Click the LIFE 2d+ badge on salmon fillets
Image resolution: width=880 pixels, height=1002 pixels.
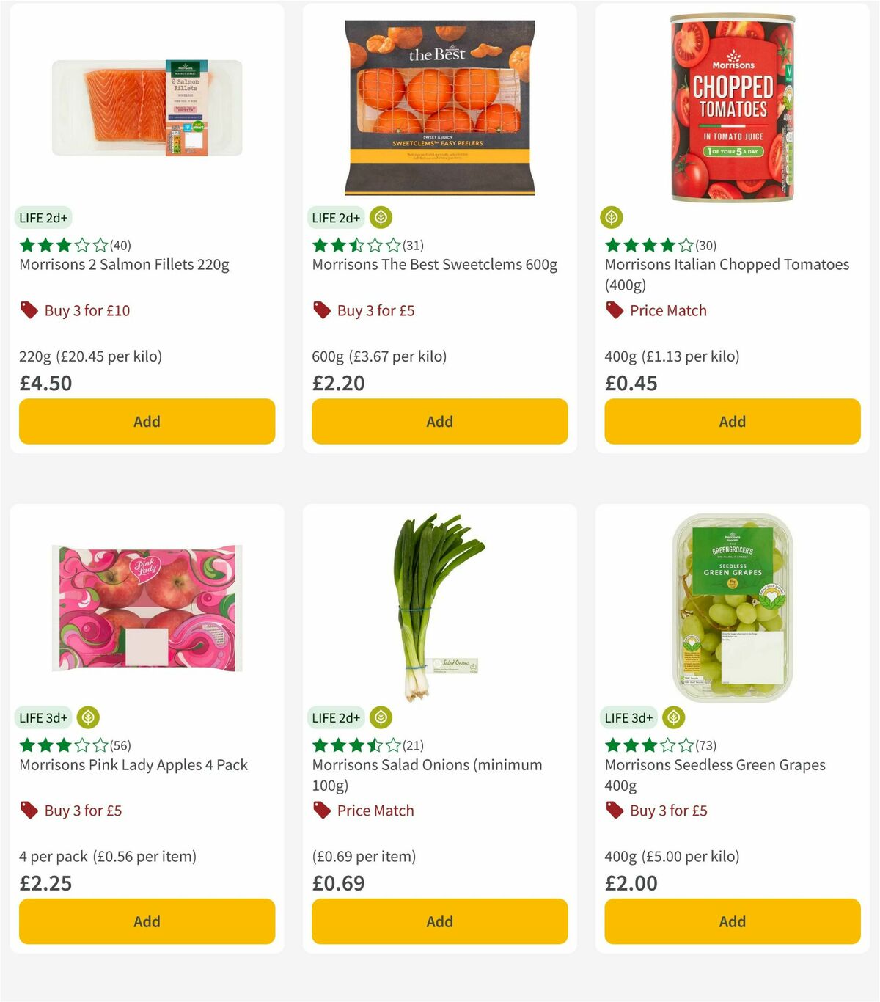click(x=44, y=217)
